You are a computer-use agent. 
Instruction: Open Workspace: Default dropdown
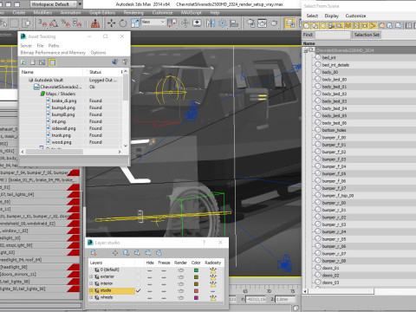pos(54,4)
